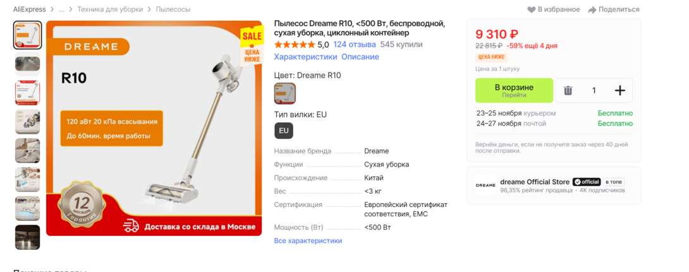689x272 pixels.
Task: Select the last dark product thumbnail
Action: [28, 237]
